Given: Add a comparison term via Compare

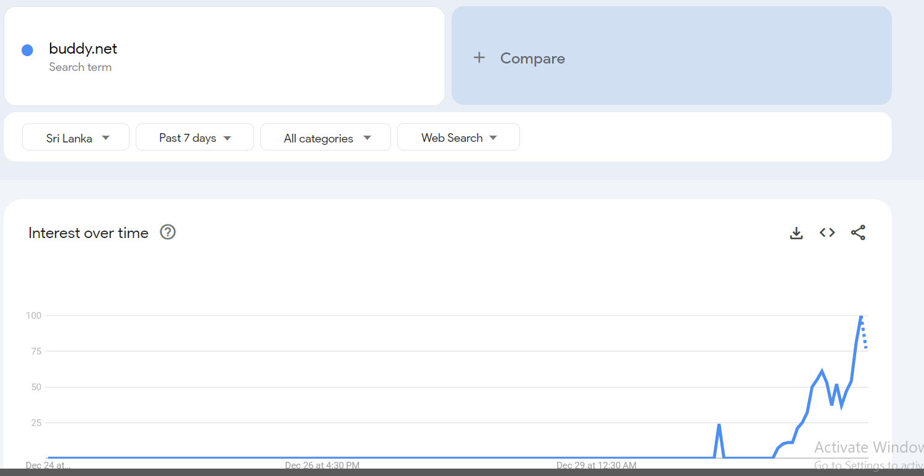Looking at the screenshot, I should (672, 55).
